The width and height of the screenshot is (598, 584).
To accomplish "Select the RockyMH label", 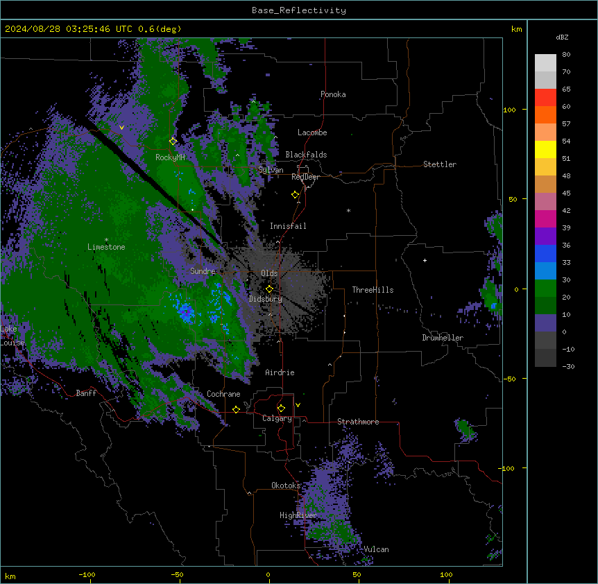I will [x=170, y=157].
